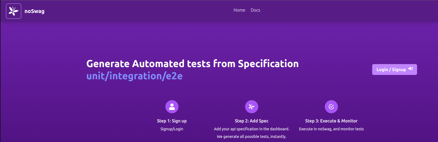Click the Login / Signup button
The height and width of the screenshot is (142, 438).
[x=394, y=70]
